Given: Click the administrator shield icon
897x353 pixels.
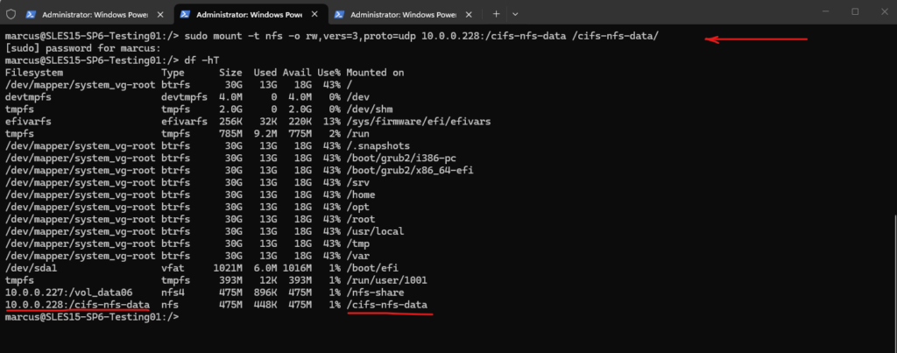Looking at the screenshot, I should tap(10, 13).
